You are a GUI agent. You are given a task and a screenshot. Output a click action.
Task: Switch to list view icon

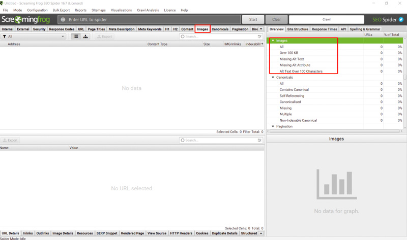coord(76,37)
